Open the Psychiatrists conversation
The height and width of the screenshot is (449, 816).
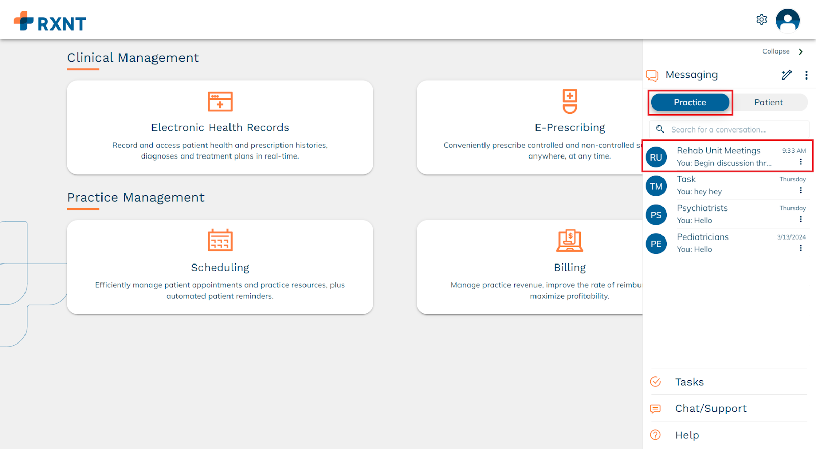point(727,214)
